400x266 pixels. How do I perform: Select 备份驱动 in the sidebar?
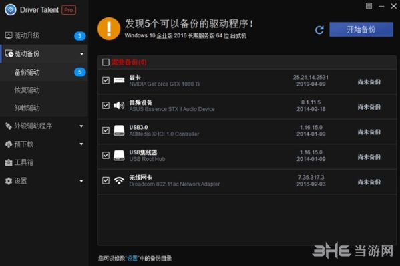[x=44, y=72]
